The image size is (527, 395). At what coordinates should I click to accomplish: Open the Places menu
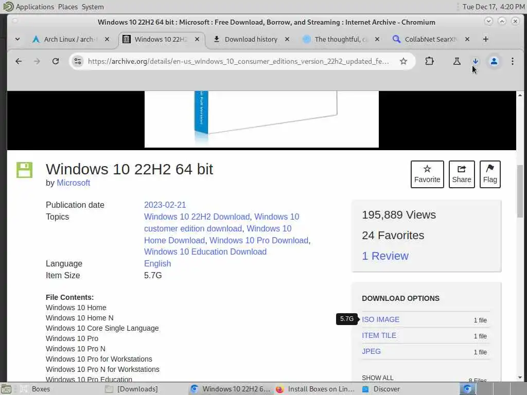pyautogui.click(x=67, y=7)
